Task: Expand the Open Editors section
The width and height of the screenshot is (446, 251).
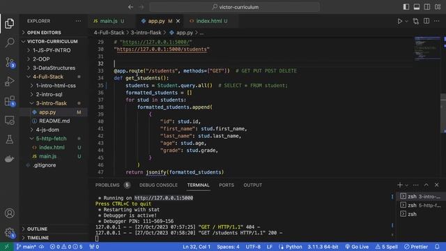Action: [54, 33]
